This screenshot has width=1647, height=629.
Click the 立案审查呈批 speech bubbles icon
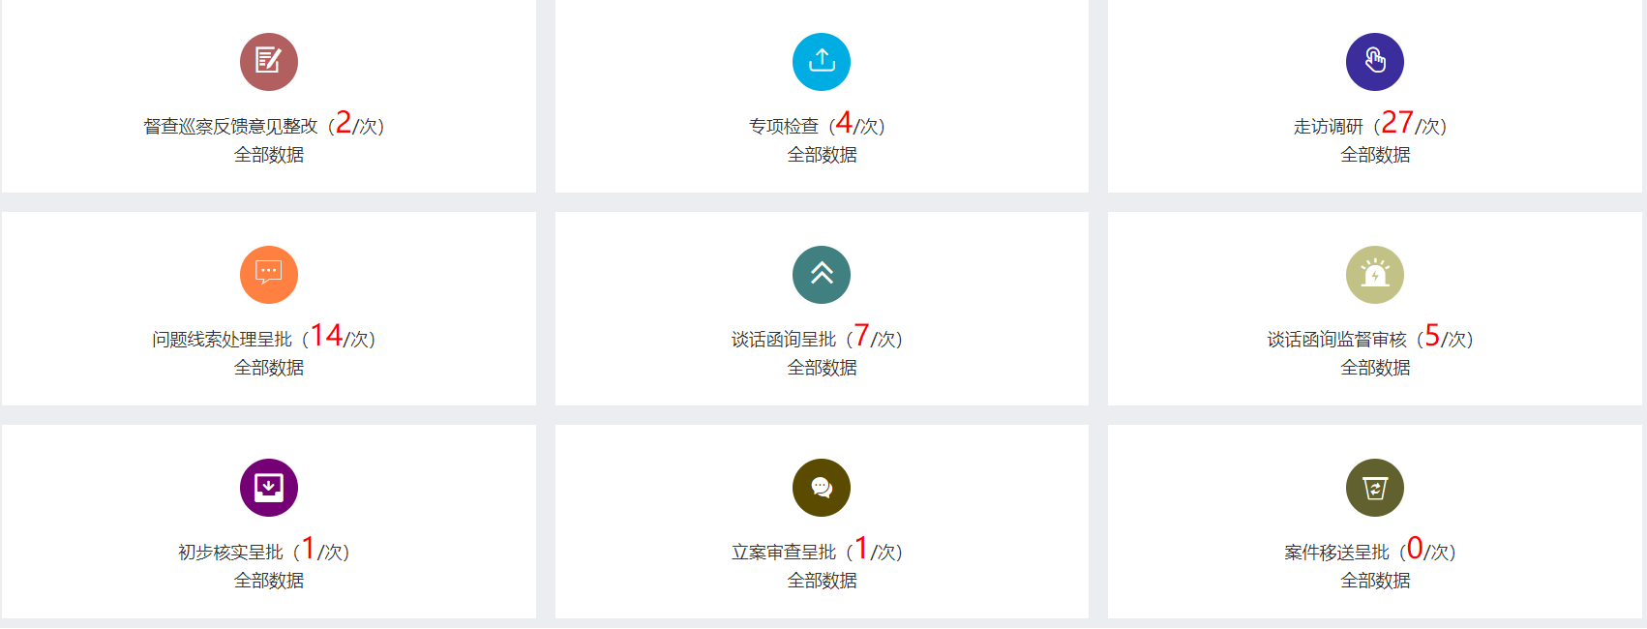822,488
